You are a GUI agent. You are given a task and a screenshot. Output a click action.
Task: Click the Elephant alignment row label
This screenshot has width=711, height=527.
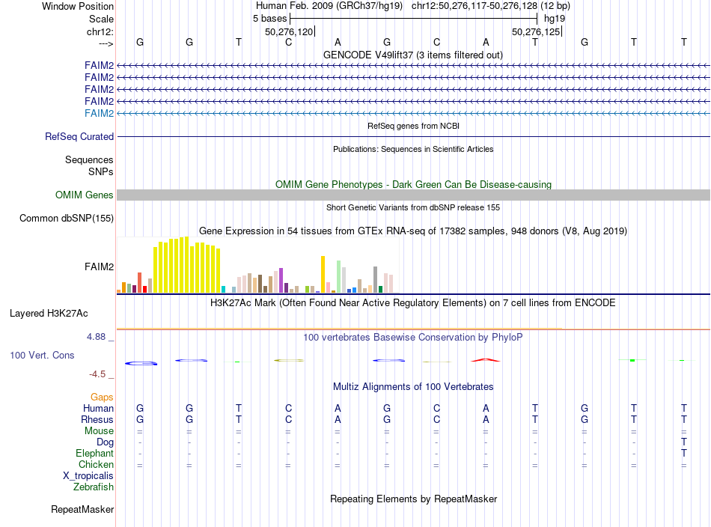[94, 453]
